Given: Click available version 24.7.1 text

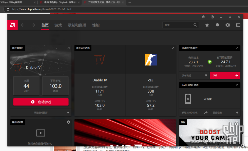Looking at the screenshot, I should [226, 62].
